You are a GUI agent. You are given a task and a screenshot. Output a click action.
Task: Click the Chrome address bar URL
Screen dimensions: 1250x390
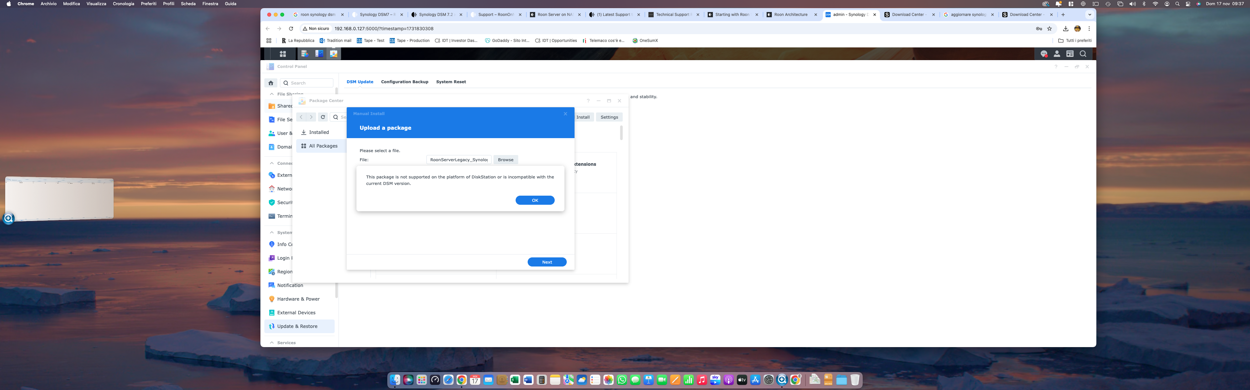click(384, 29)
